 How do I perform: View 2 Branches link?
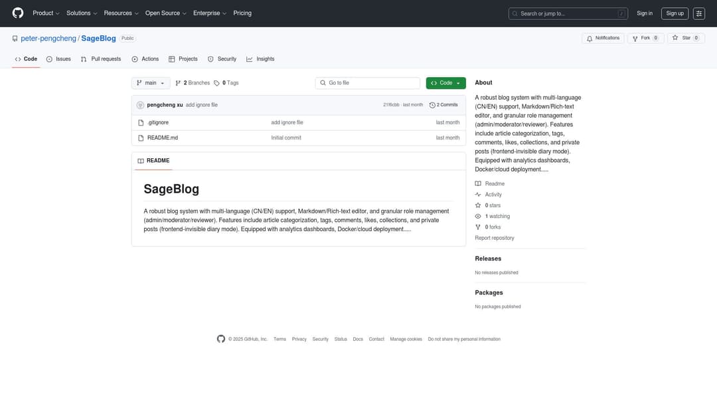click(x=193, y=83)
